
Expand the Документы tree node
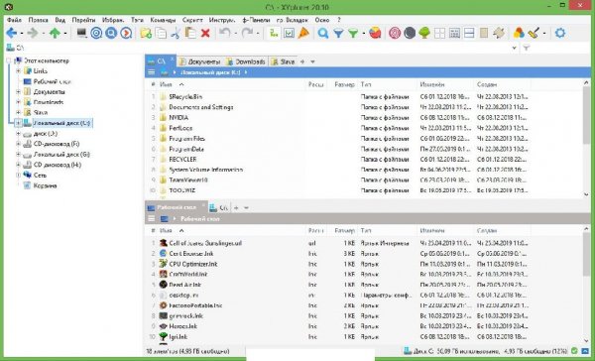(x=18, y=92)
